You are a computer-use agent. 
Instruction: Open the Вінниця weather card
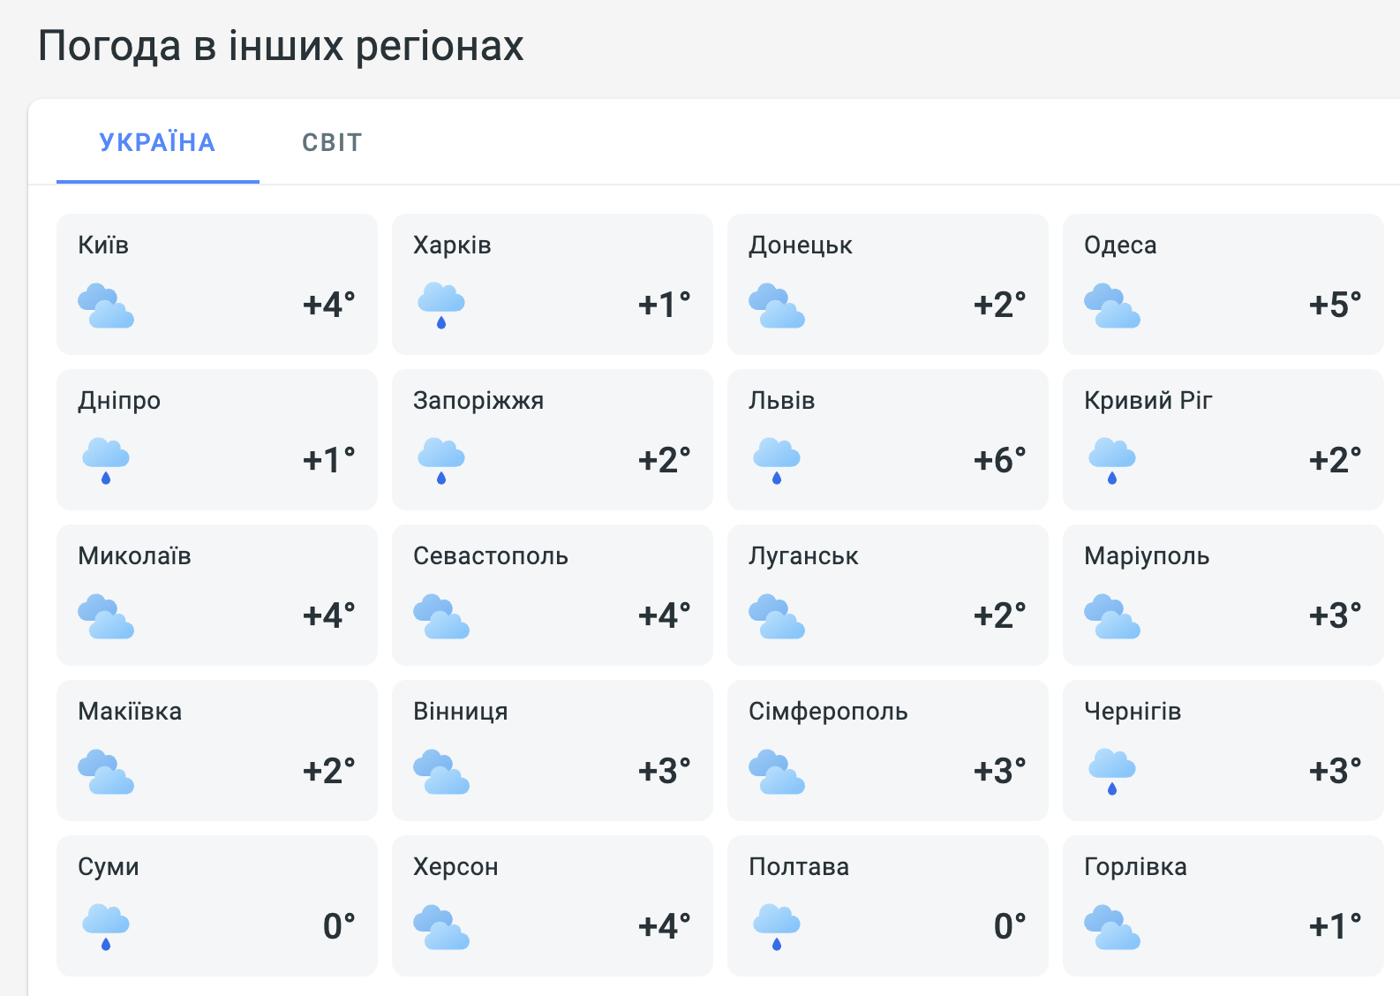553,751
